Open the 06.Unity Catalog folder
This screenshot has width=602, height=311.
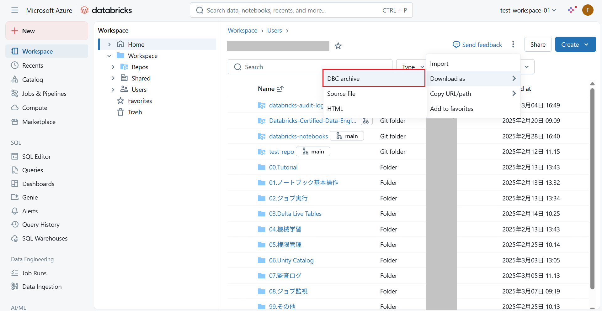pyautogui.click(x=291, y=260)
